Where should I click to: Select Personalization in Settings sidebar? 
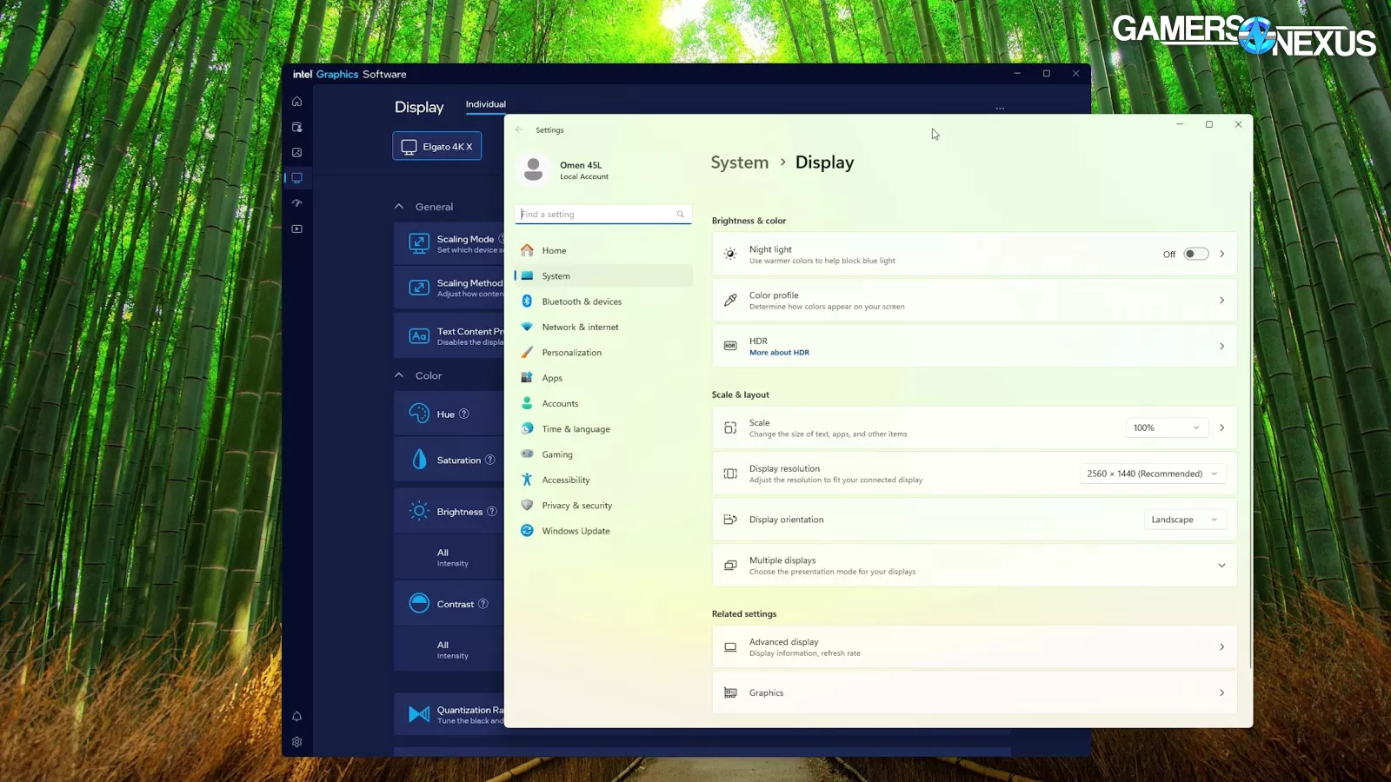[571, 353]
